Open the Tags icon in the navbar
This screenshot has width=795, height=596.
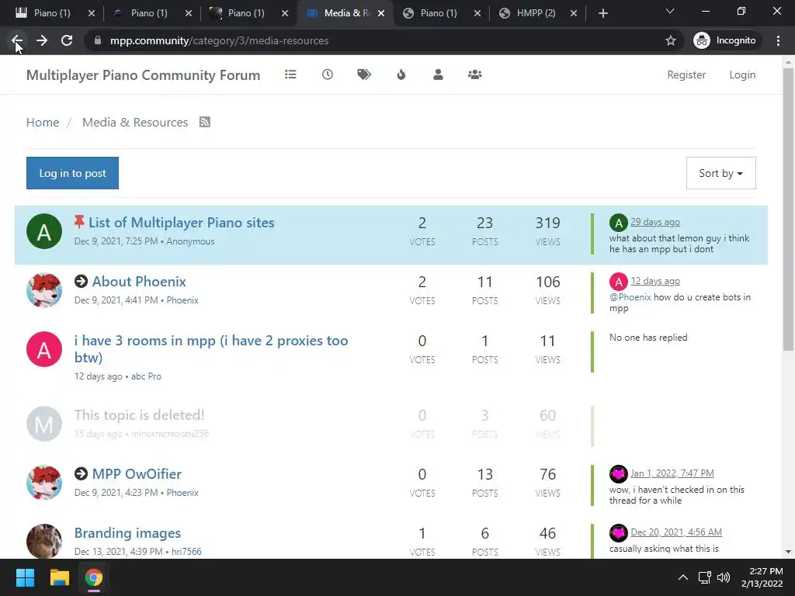coord(364,74)
